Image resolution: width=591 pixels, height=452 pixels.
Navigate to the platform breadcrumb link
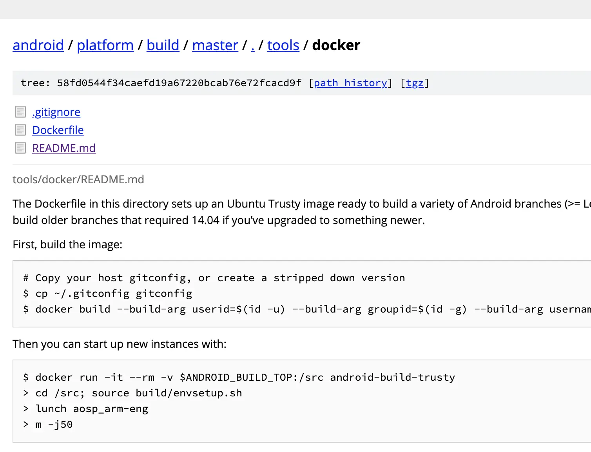tap(105, 45)
